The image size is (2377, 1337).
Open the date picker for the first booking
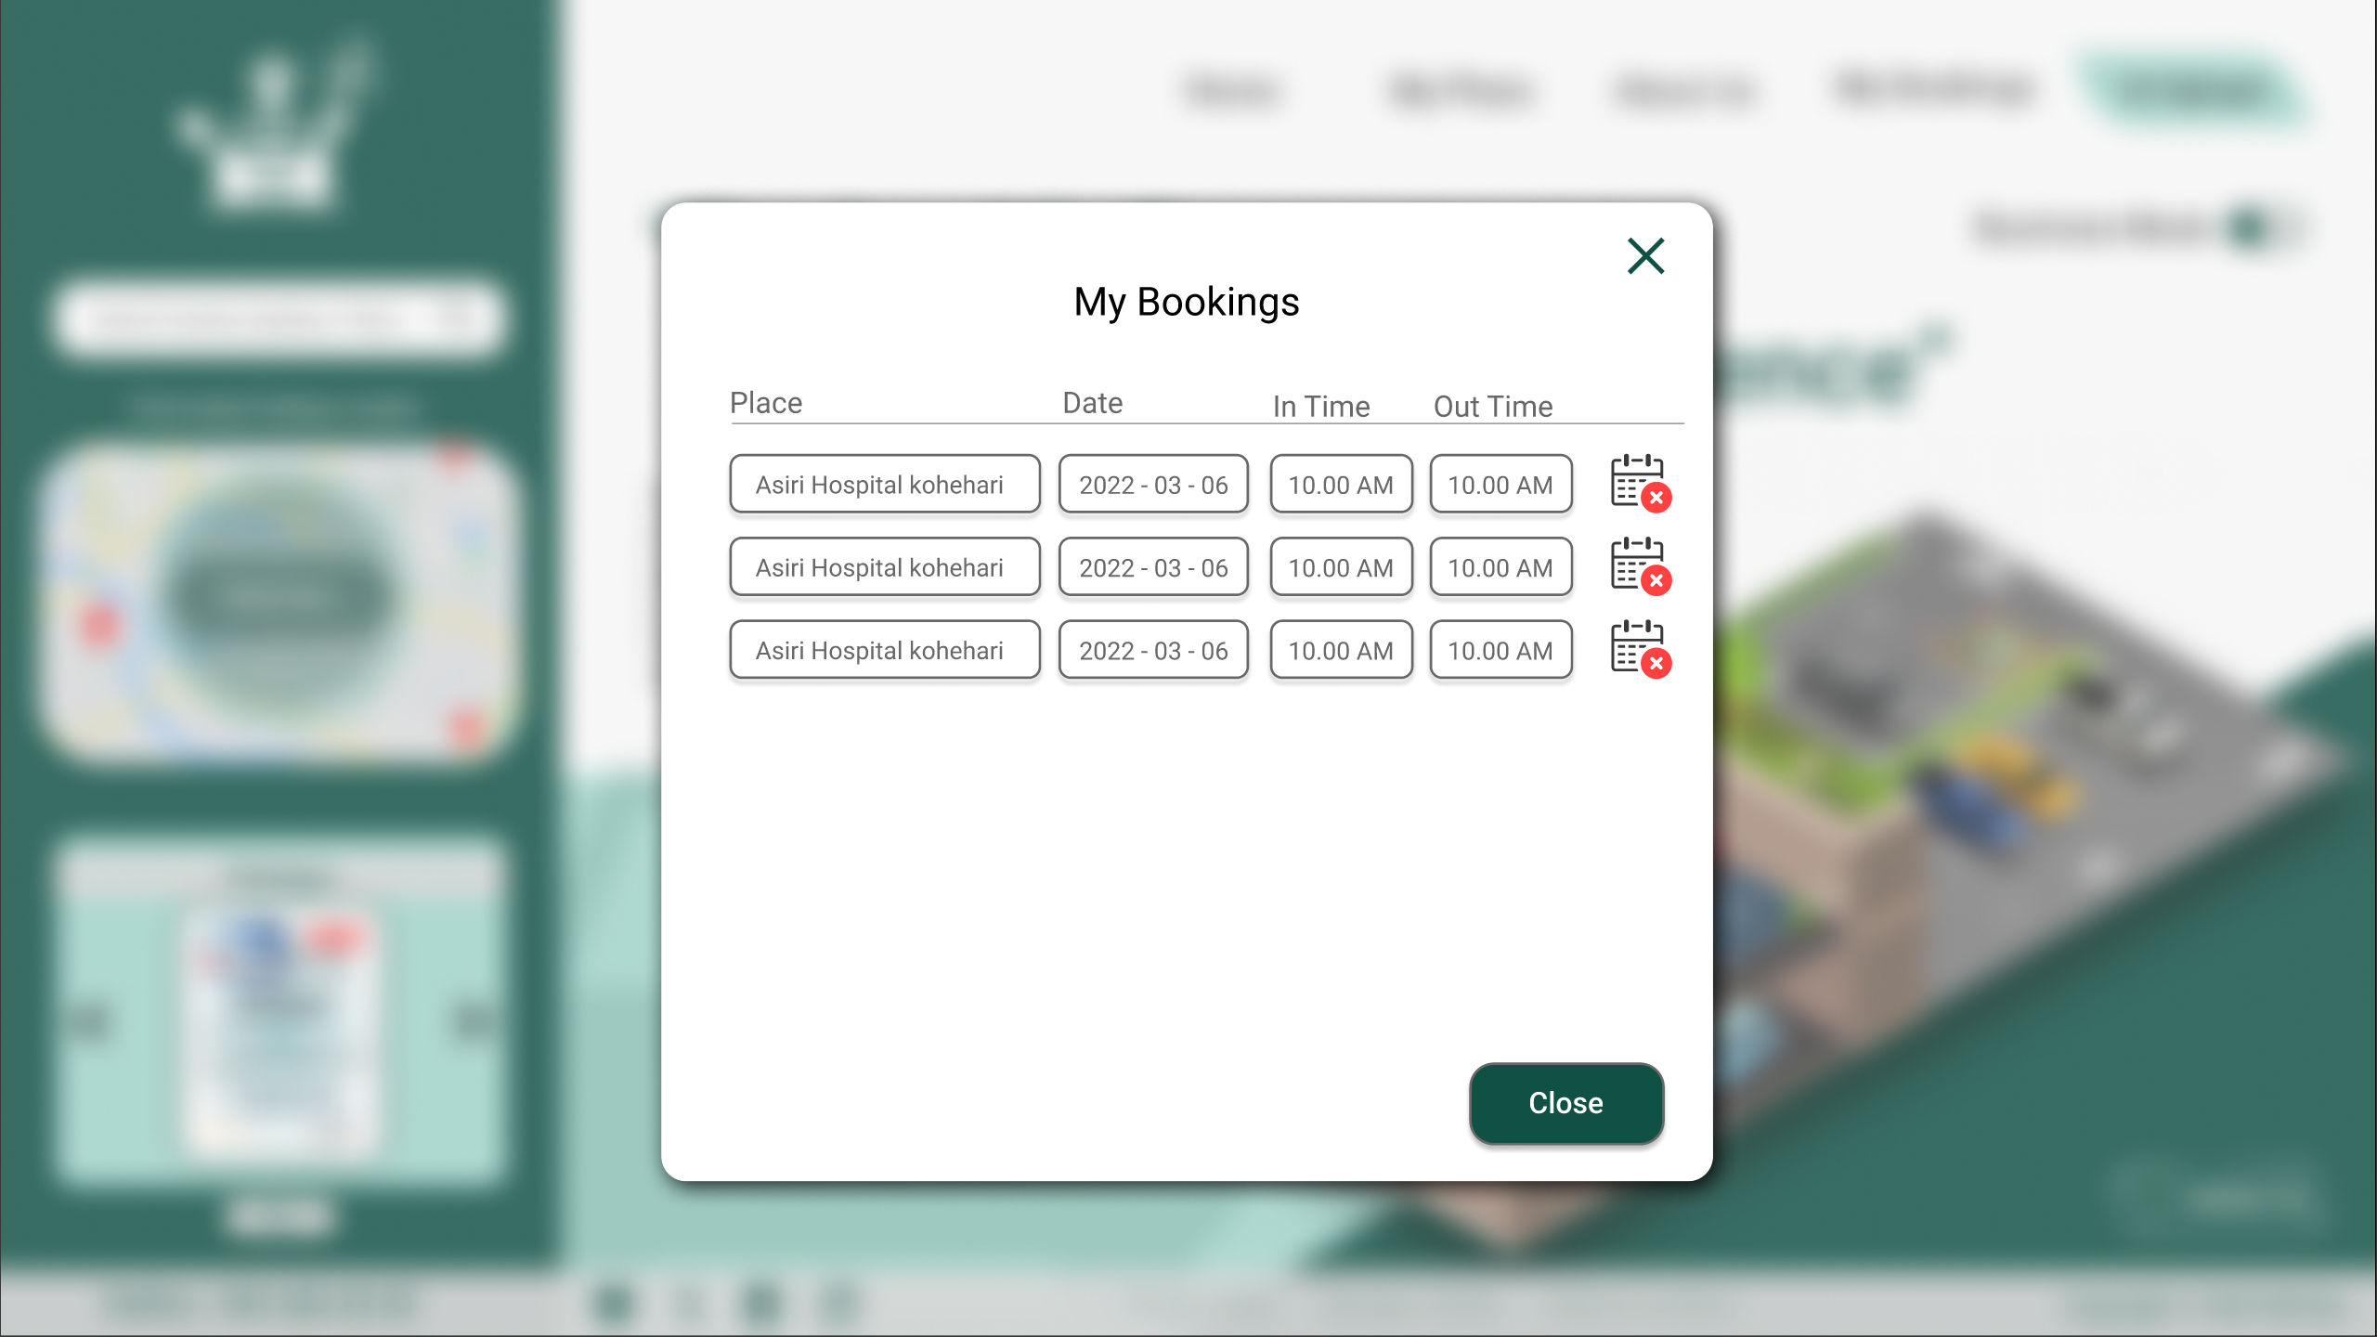point(1153,484)
